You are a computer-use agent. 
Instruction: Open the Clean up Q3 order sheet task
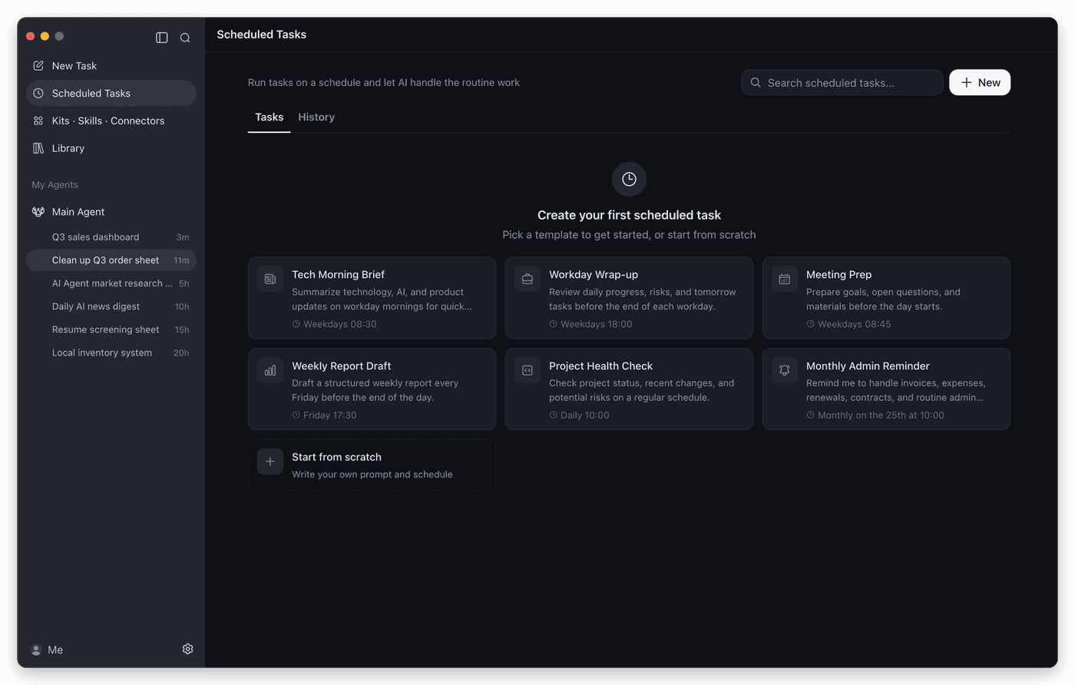(111, 260)
